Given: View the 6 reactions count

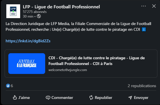Looking at the screenshot, I should [12, 86].
